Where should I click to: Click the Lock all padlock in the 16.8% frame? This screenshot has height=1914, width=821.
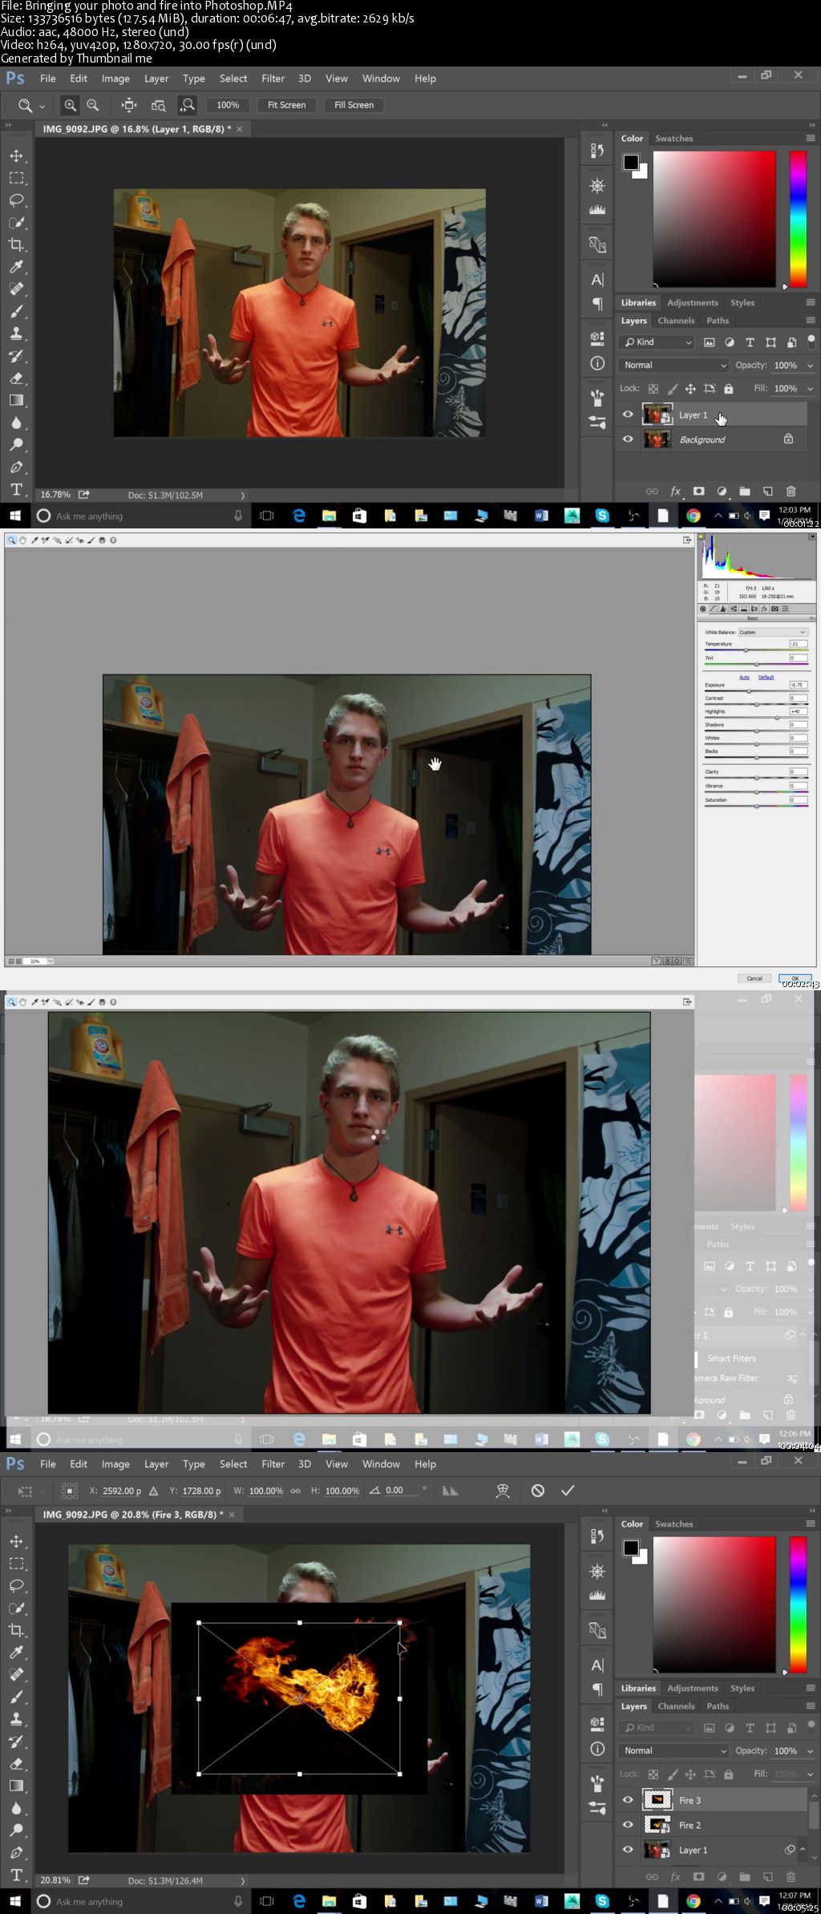(x=728, y=389)
